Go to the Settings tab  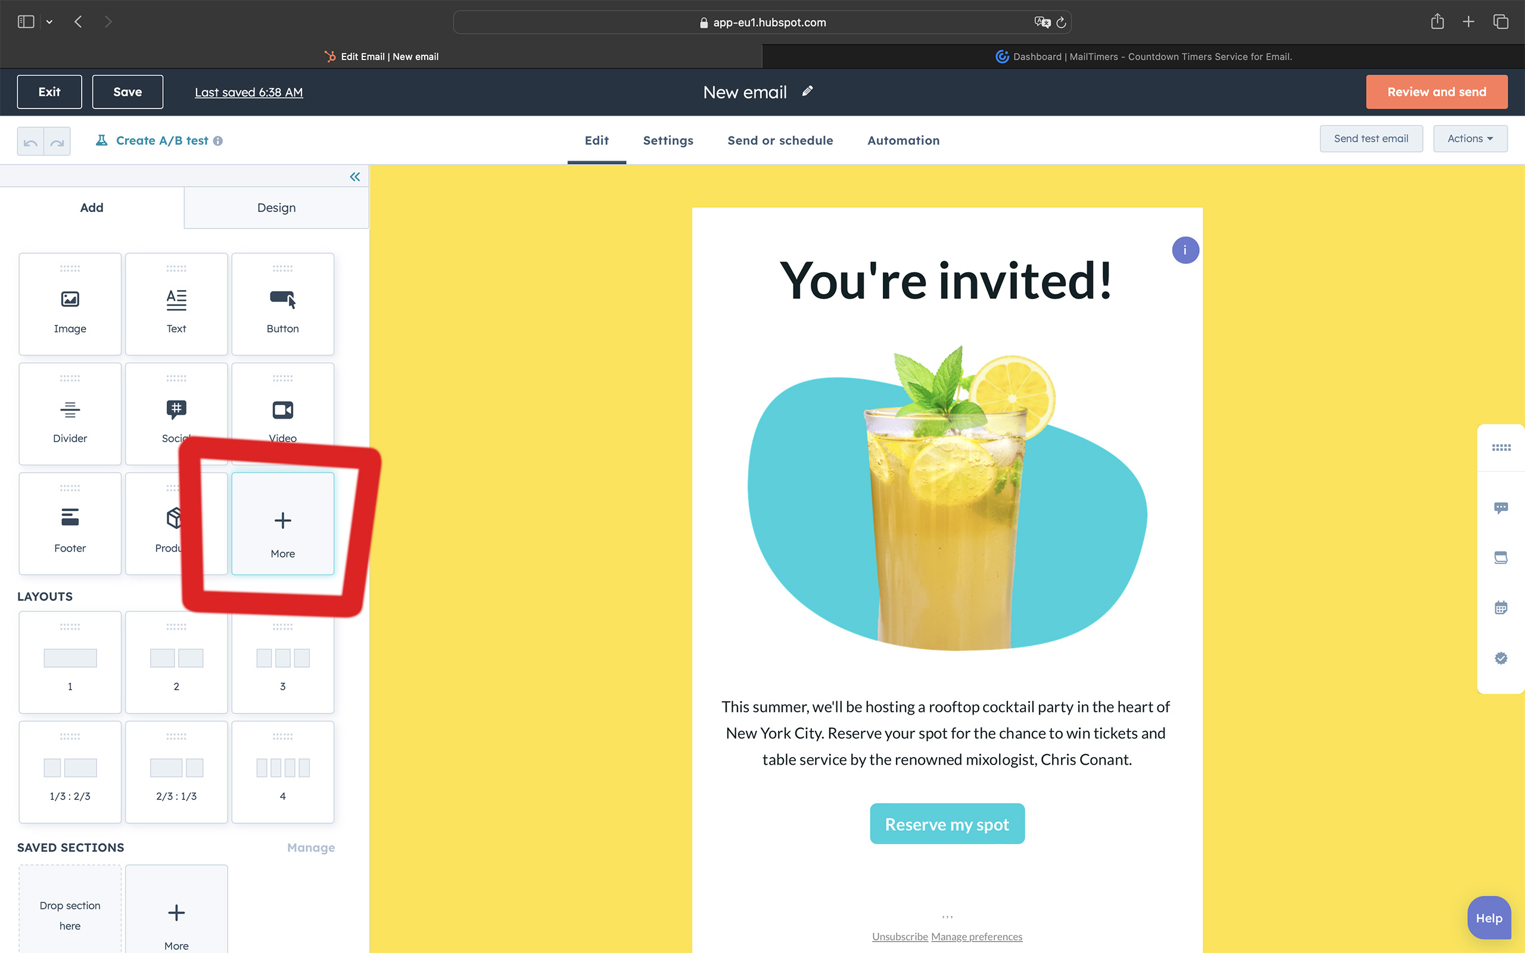pos(668,141)
